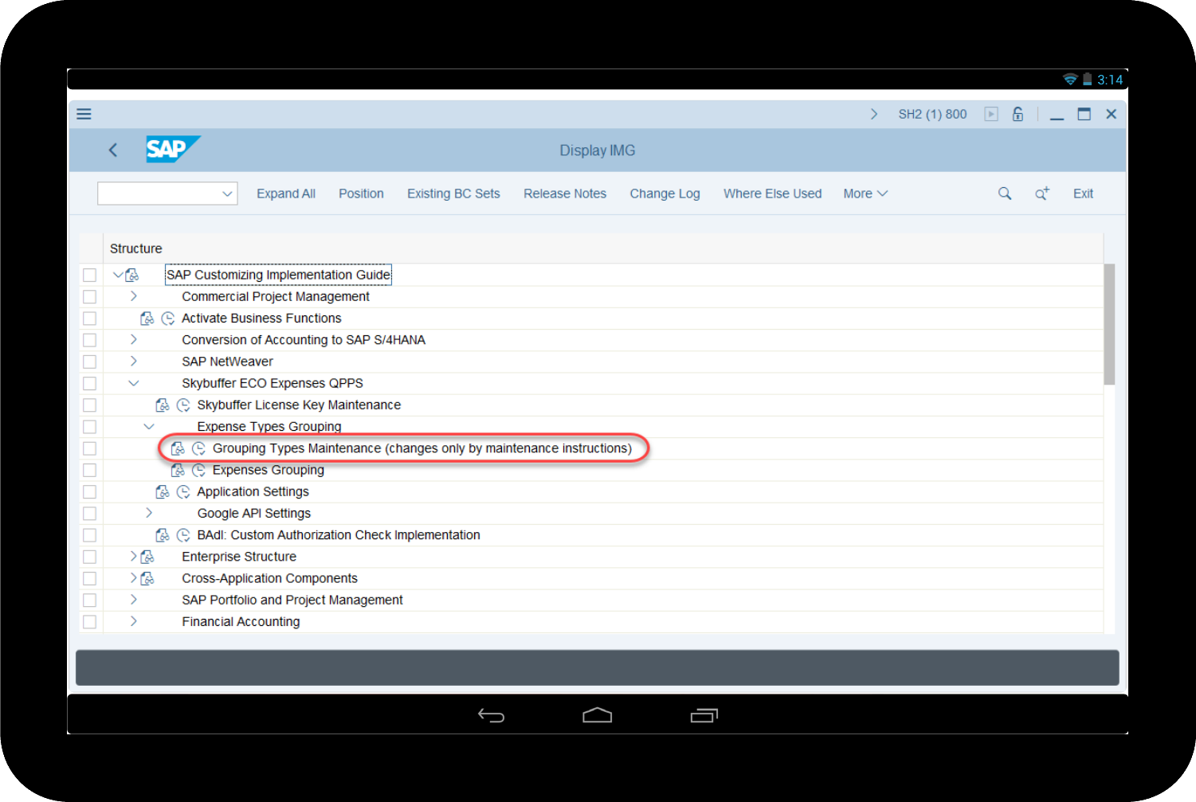Screen dimensions: 1196x802
Task: Click the SAP logo
Action: (173, 149)
